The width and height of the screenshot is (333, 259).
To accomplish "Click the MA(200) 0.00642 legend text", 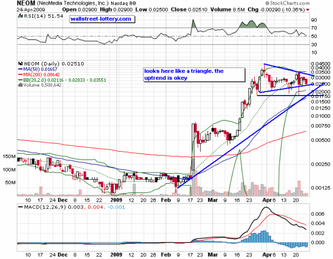I will [x=42, y=75].
